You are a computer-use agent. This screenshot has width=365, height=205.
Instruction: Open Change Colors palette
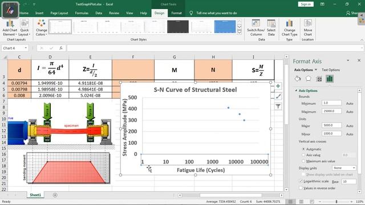42,28
